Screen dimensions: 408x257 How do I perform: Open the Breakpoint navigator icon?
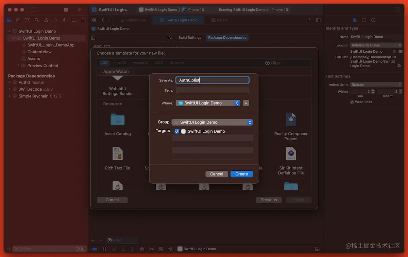[74, 20]
